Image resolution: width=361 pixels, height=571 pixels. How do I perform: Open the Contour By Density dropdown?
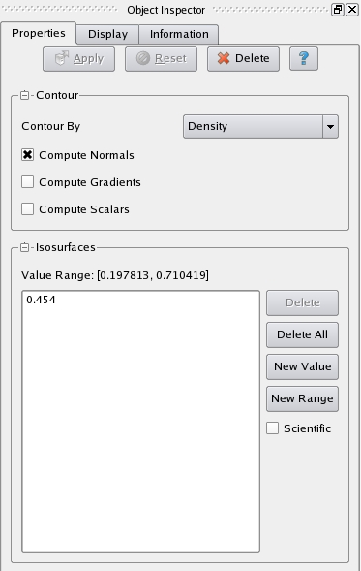click(x=260, y=126)
